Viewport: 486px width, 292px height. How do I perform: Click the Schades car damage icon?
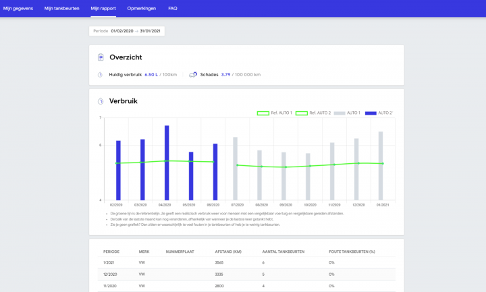[193, 75]
